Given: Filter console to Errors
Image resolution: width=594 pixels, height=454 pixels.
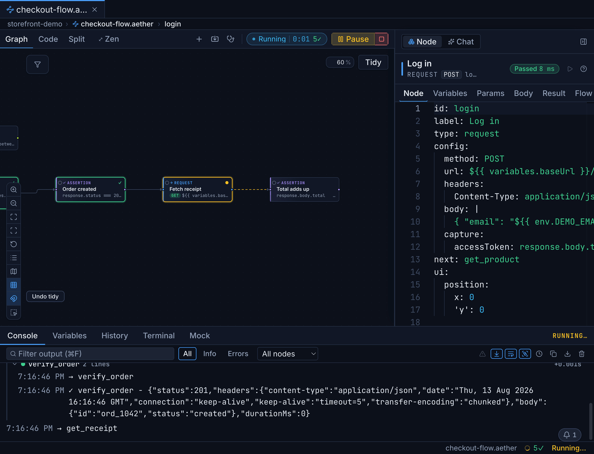Looking at the screenshot, I should coord(238,354).
